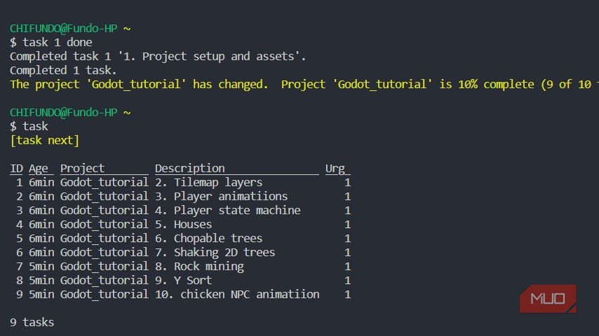The image size is (599, 336).
Task: Select the '3. Player animatiions' task description
Action: coord(221,196)
